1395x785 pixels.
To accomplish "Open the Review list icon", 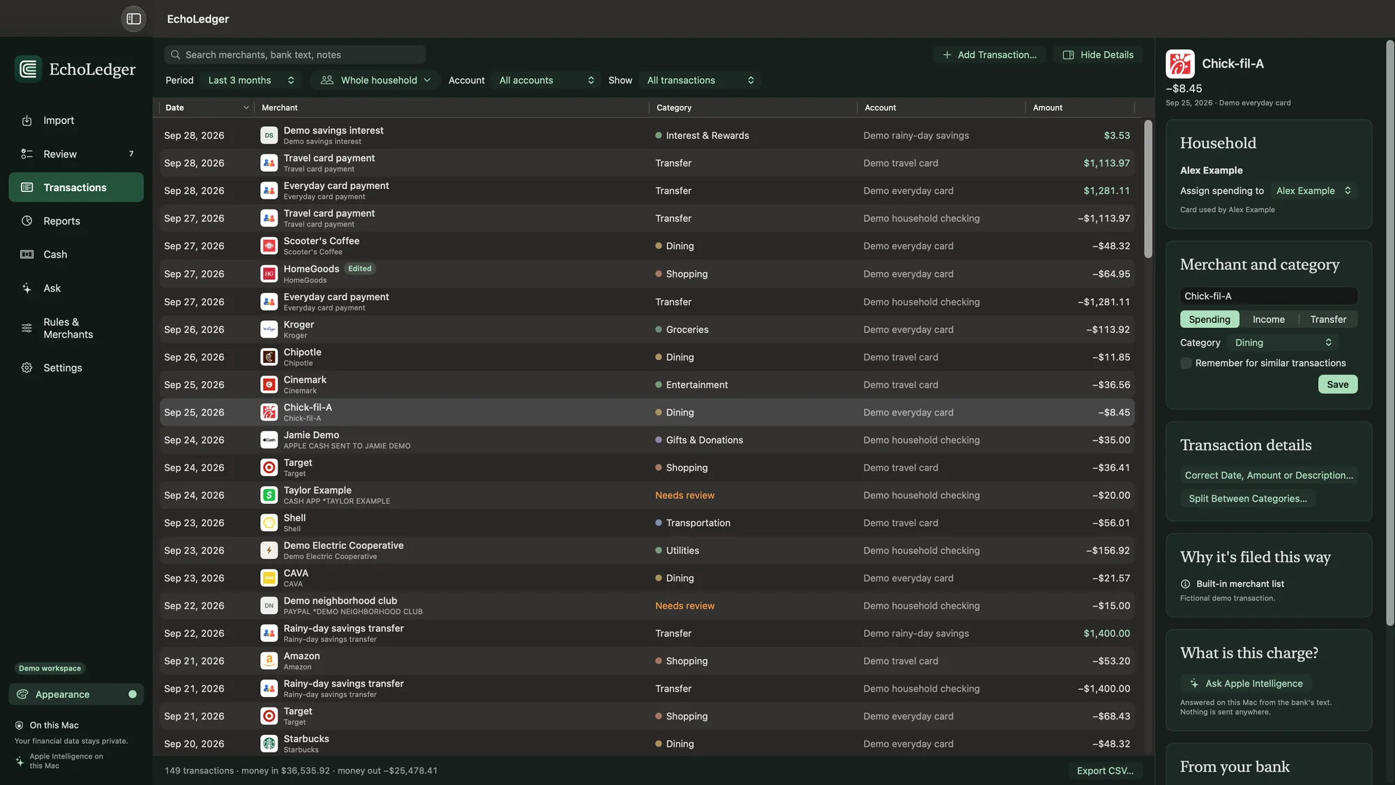I will point(27,154).
